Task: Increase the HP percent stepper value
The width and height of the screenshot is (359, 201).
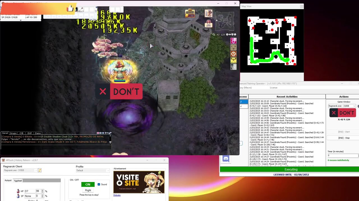Action: (x=42, y=190)
